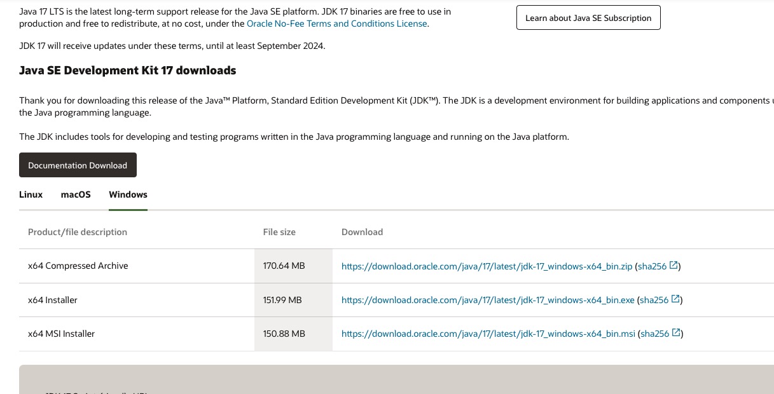Open external link icon beside zip sha256
The width and height of the screenshot is (774, 394).
[x=674, y=266]
